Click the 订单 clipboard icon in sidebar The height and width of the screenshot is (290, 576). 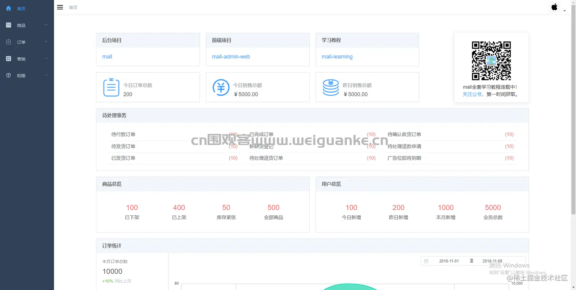click(x=9, y=42)
